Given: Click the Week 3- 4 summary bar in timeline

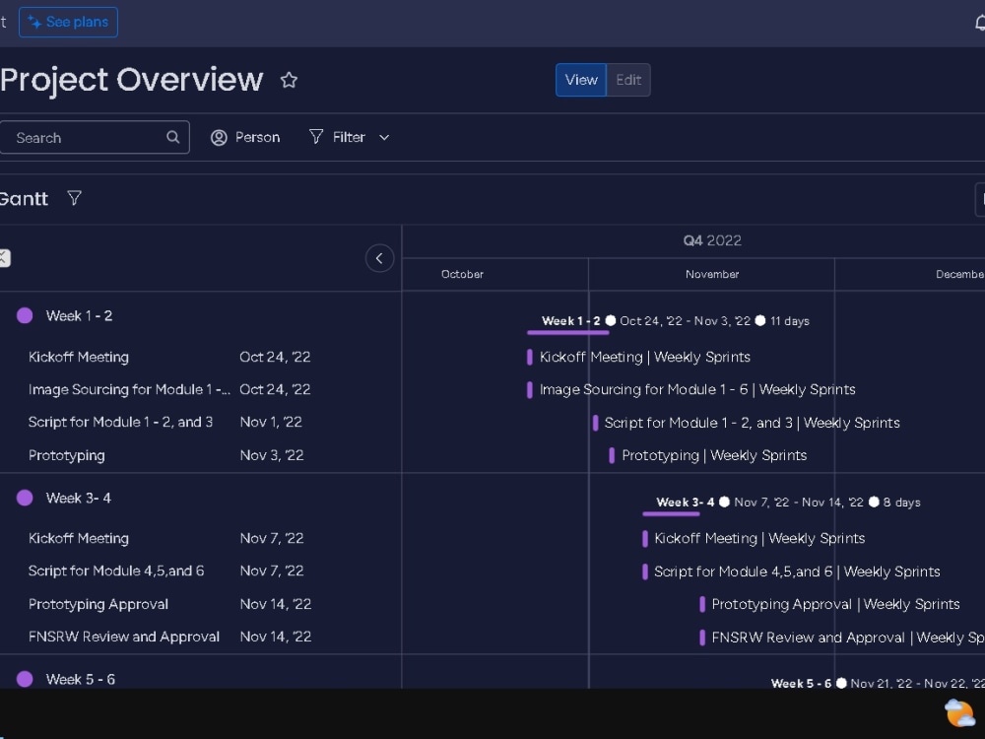Looking at the screenshot, I should (671, 514).
